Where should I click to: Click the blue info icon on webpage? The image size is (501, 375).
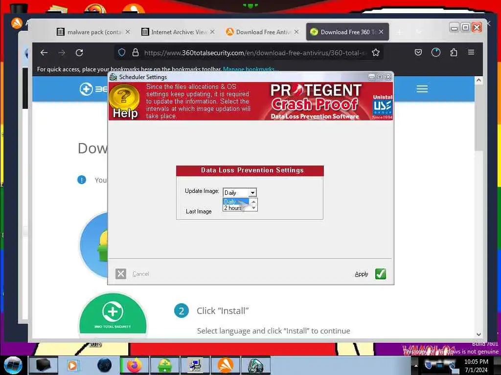pyautogui.click(x=82, y=180)
